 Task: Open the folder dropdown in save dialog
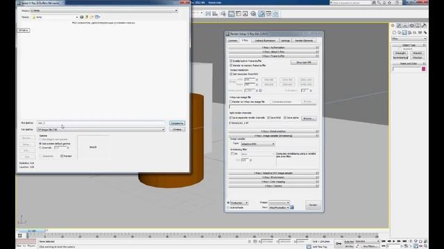click(x=55, y=17)
